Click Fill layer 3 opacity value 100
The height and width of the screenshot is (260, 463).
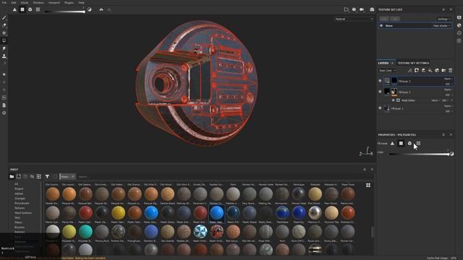point(447,84)
